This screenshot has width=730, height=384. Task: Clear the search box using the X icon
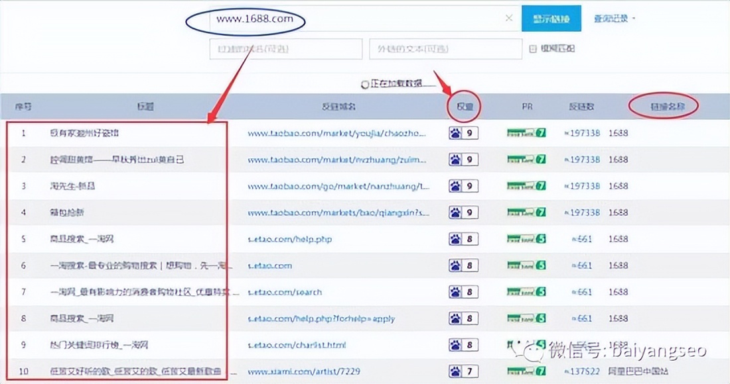pyautogui.click(x=509, y=19)
